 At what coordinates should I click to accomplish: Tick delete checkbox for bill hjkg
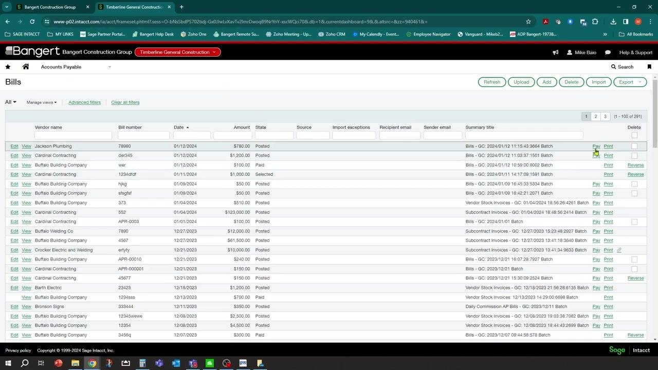coord(634,184)
